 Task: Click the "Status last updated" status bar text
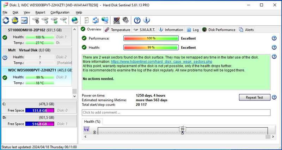(x=39, y=147)
